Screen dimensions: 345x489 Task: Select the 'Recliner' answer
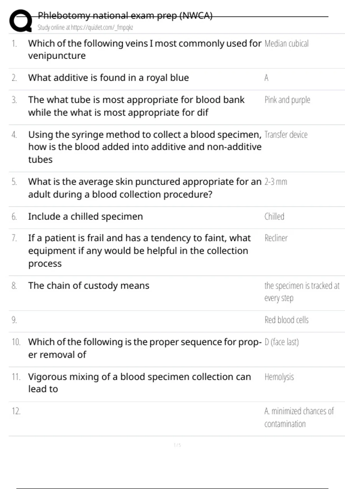click(x=276, y=238)
